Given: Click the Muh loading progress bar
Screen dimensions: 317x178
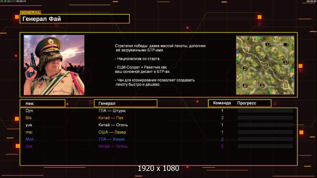Looking at the screenshot, I should 265,139.
